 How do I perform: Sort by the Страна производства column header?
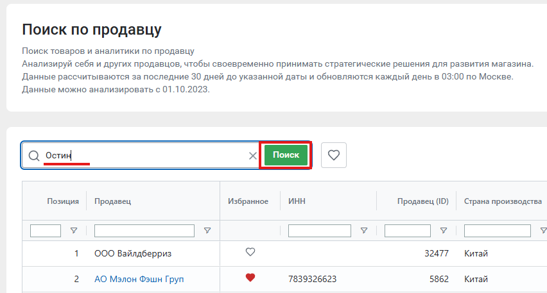tap(503, 201)
